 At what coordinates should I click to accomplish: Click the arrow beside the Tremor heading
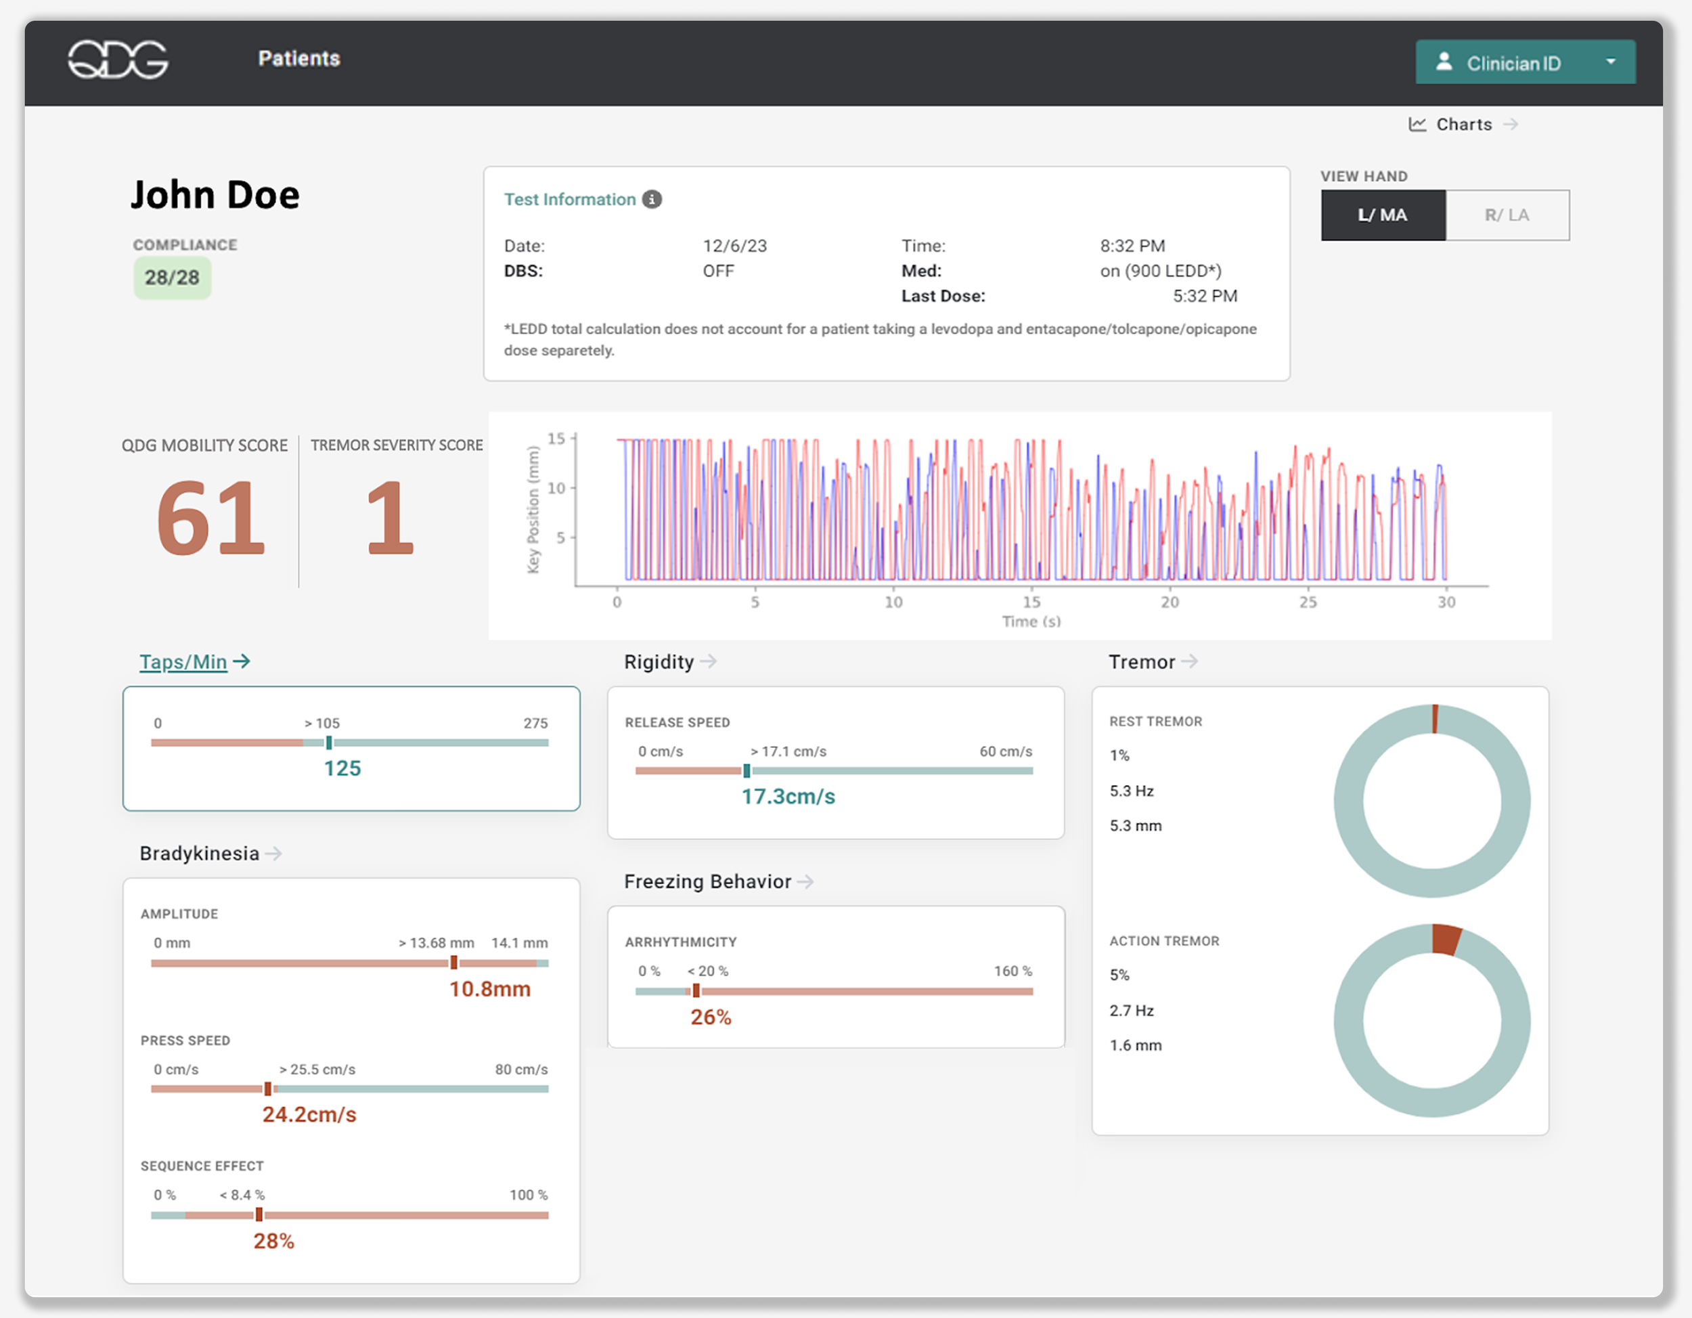coord(1190,661)
